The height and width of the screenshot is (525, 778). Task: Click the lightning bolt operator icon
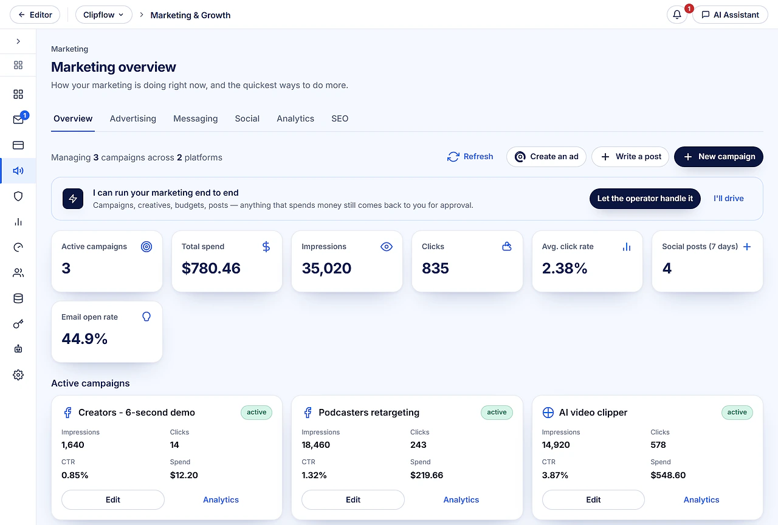[x=73, y=199]
